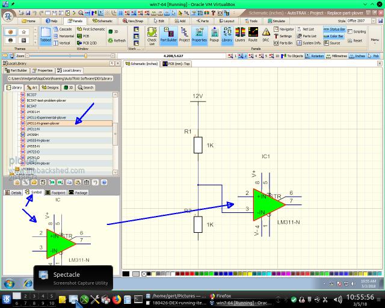Open the Layers panel icon
Viewport: 385px width, 308px height.
240,35
